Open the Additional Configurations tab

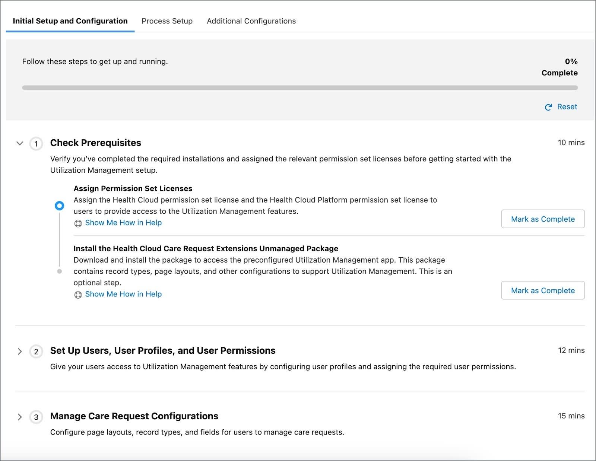251,21
